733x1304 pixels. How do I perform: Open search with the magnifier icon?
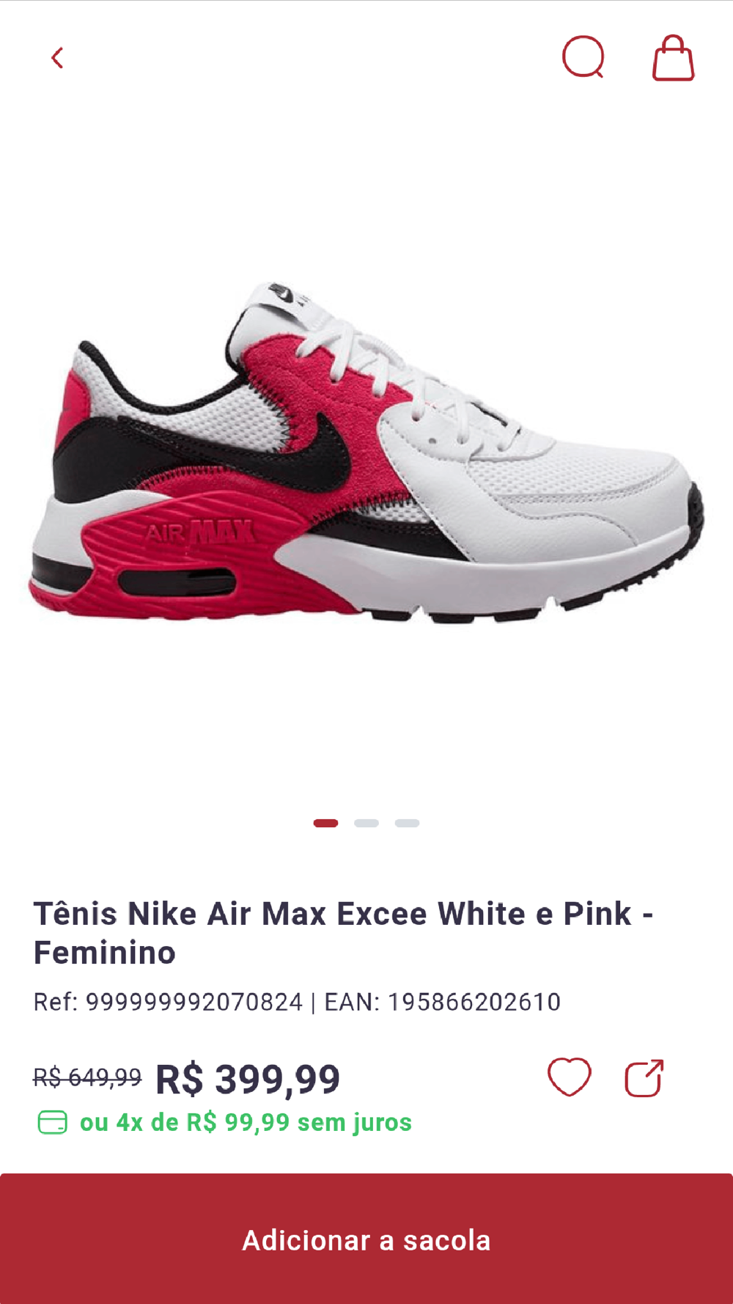click(583, 57)
